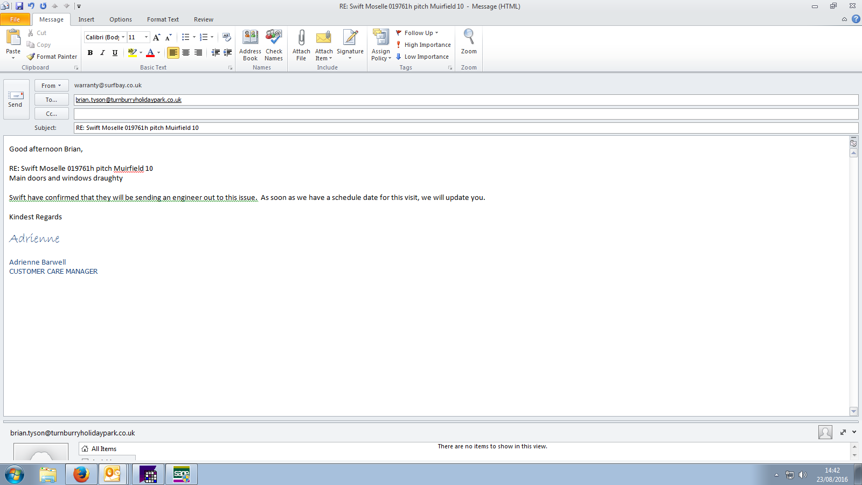Viewport: 862px width, 485px height.
Task: Open Sage from the taskbar
Action: tap(182, 474)
